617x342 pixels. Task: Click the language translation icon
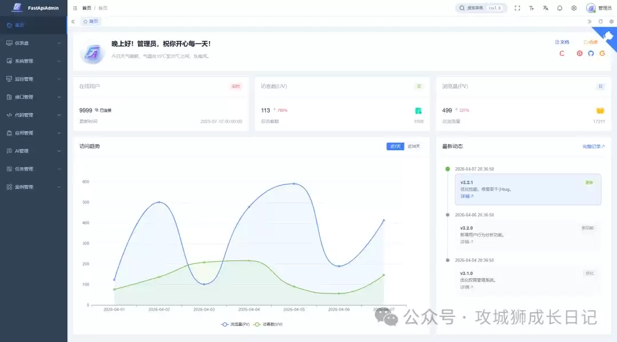tap(546, 8)
